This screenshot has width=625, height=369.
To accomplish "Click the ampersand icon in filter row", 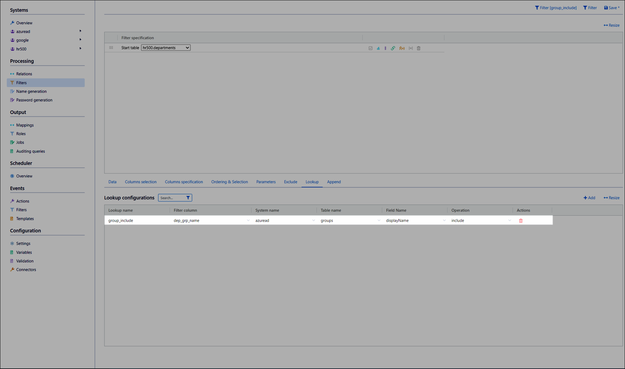I will coord(378,48).
